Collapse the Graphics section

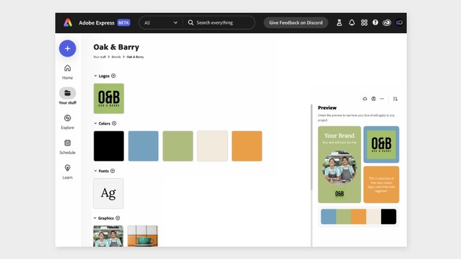[x=95, y=218]
